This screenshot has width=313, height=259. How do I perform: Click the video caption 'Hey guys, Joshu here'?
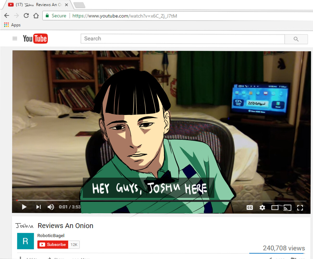coord(149,188)
